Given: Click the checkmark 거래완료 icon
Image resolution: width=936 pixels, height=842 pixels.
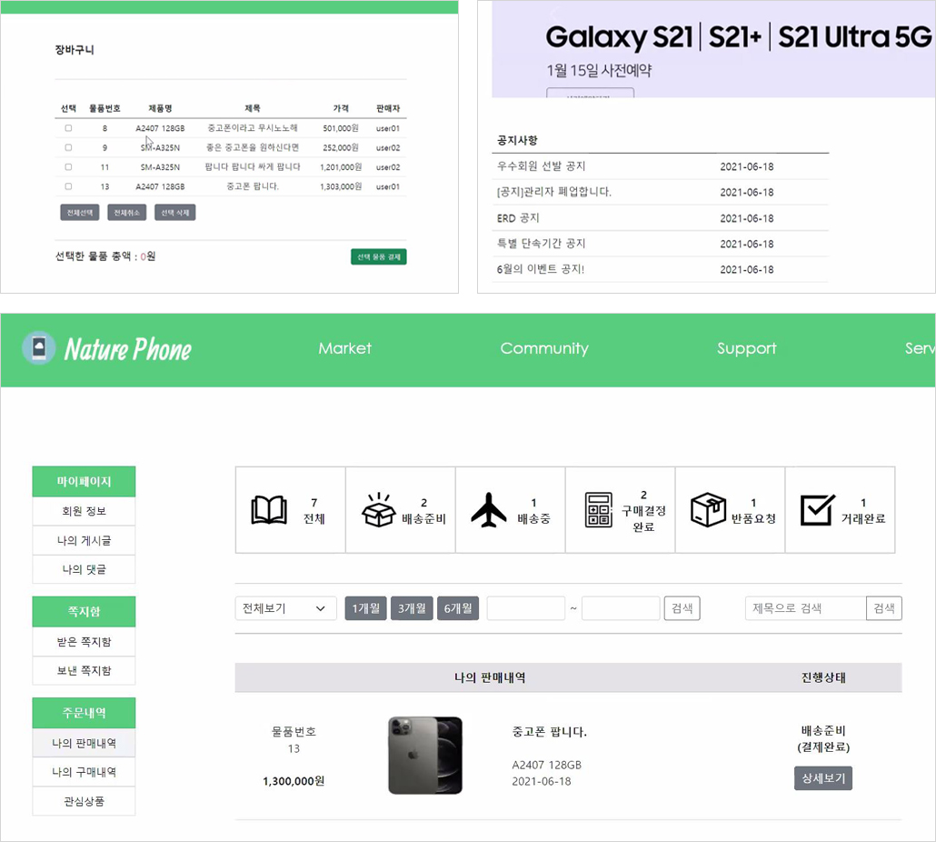Looking at the screenshot, I should (817, 510).
